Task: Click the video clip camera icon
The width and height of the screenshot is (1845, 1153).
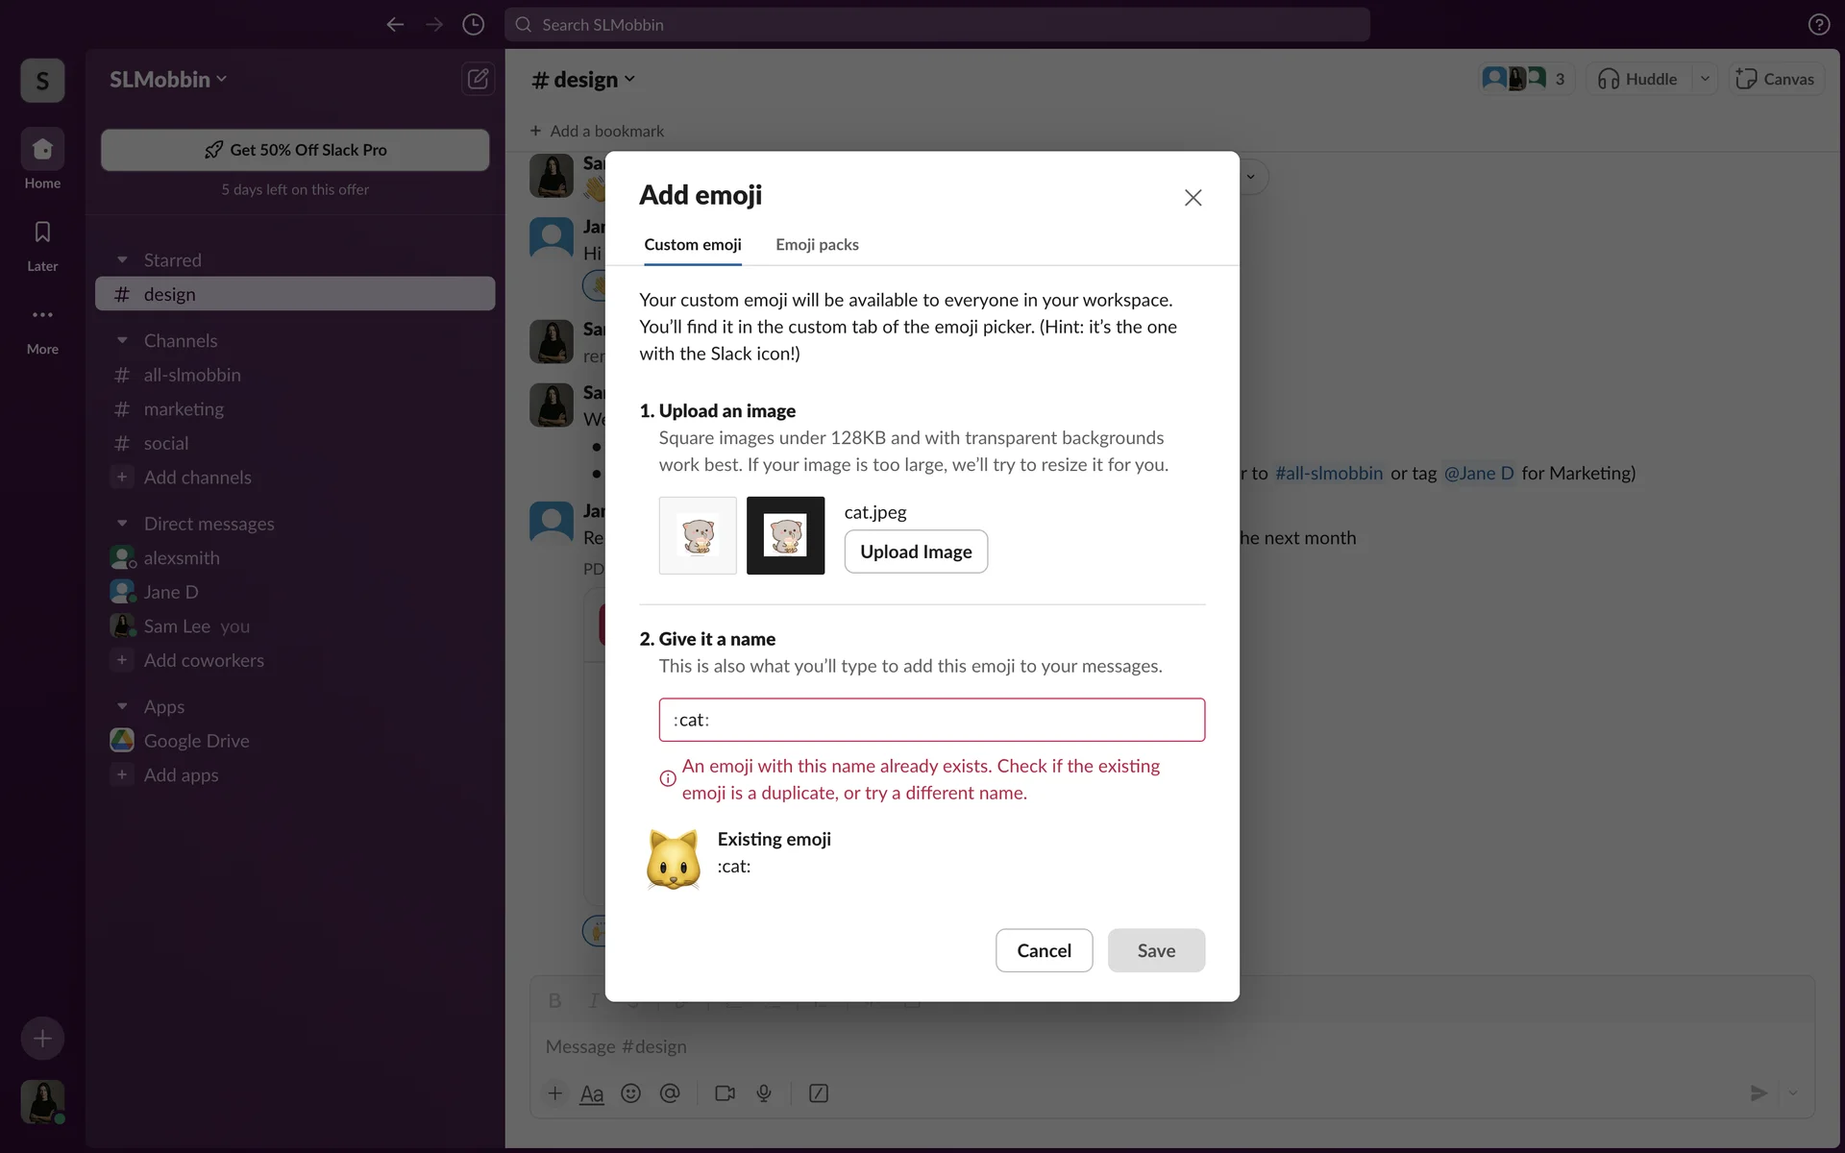Action: click(725, 1093)
